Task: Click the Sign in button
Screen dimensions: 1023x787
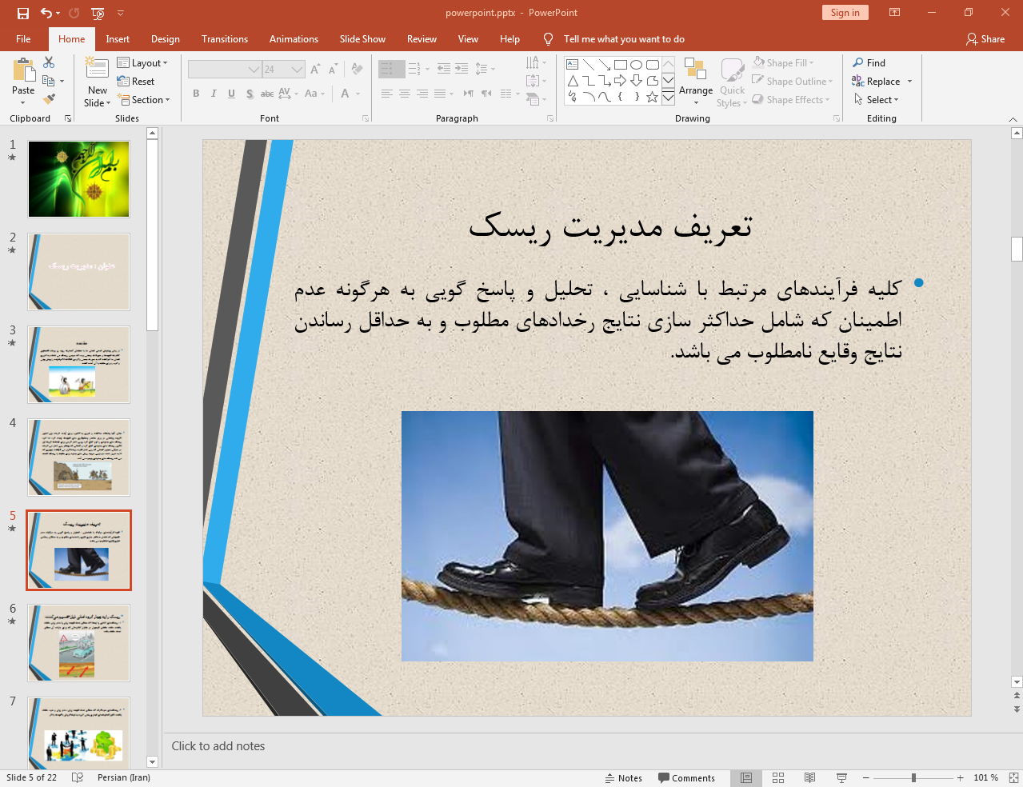Action: pos(845,12)
